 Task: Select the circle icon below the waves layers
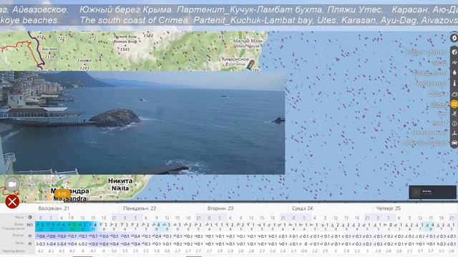pyautogui.click(x=454, y=124)
